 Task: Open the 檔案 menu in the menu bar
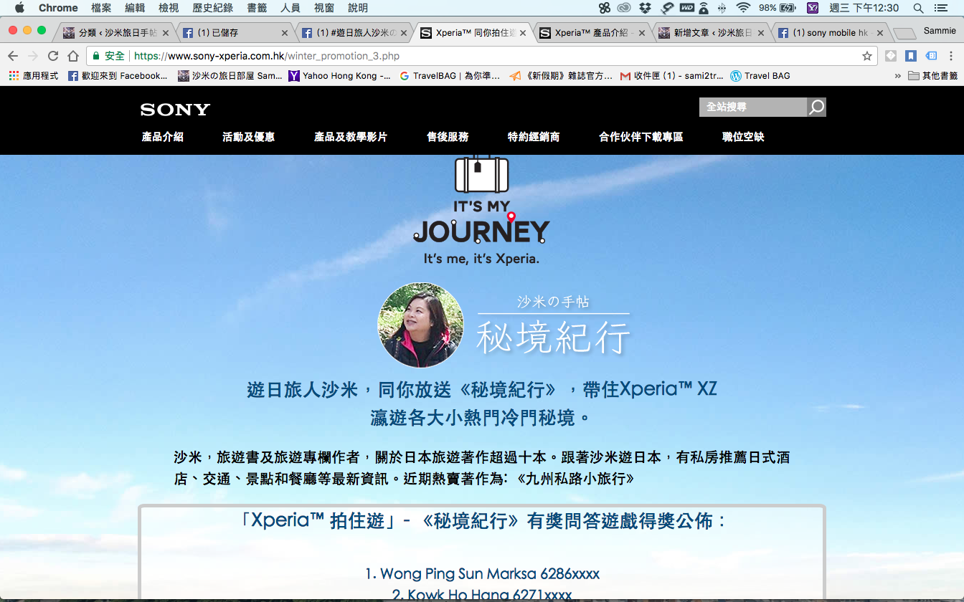point(102,8)
